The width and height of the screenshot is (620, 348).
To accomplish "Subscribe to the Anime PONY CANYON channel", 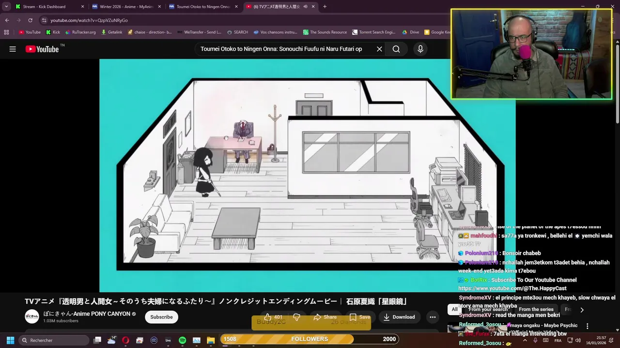I will [161, 317].
